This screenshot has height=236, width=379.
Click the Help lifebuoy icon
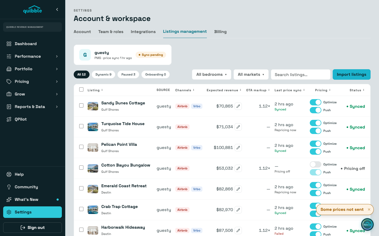point(9,174)
